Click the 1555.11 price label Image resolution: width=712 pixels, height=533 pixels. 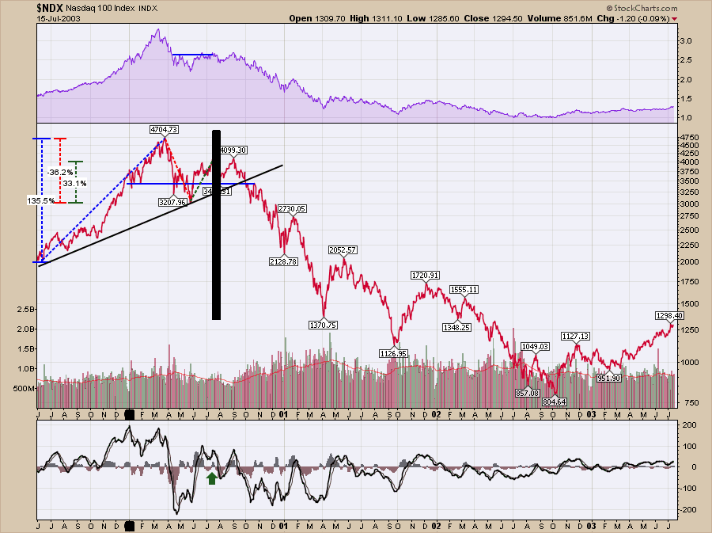pos(464,289)
